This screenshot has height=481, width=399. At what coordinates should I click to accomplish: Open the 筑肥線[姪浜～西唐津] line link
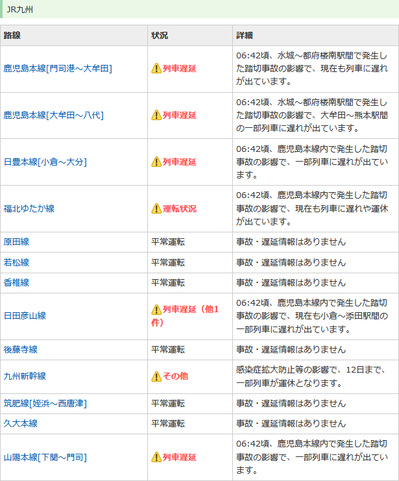click(x=45, y=403)
